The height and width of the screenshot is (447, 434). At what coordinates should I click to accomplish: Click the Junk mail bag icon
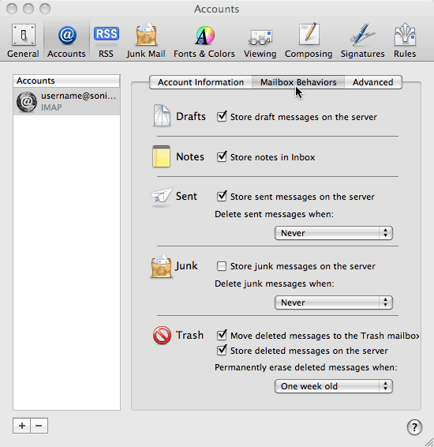(x=161, y=267)
